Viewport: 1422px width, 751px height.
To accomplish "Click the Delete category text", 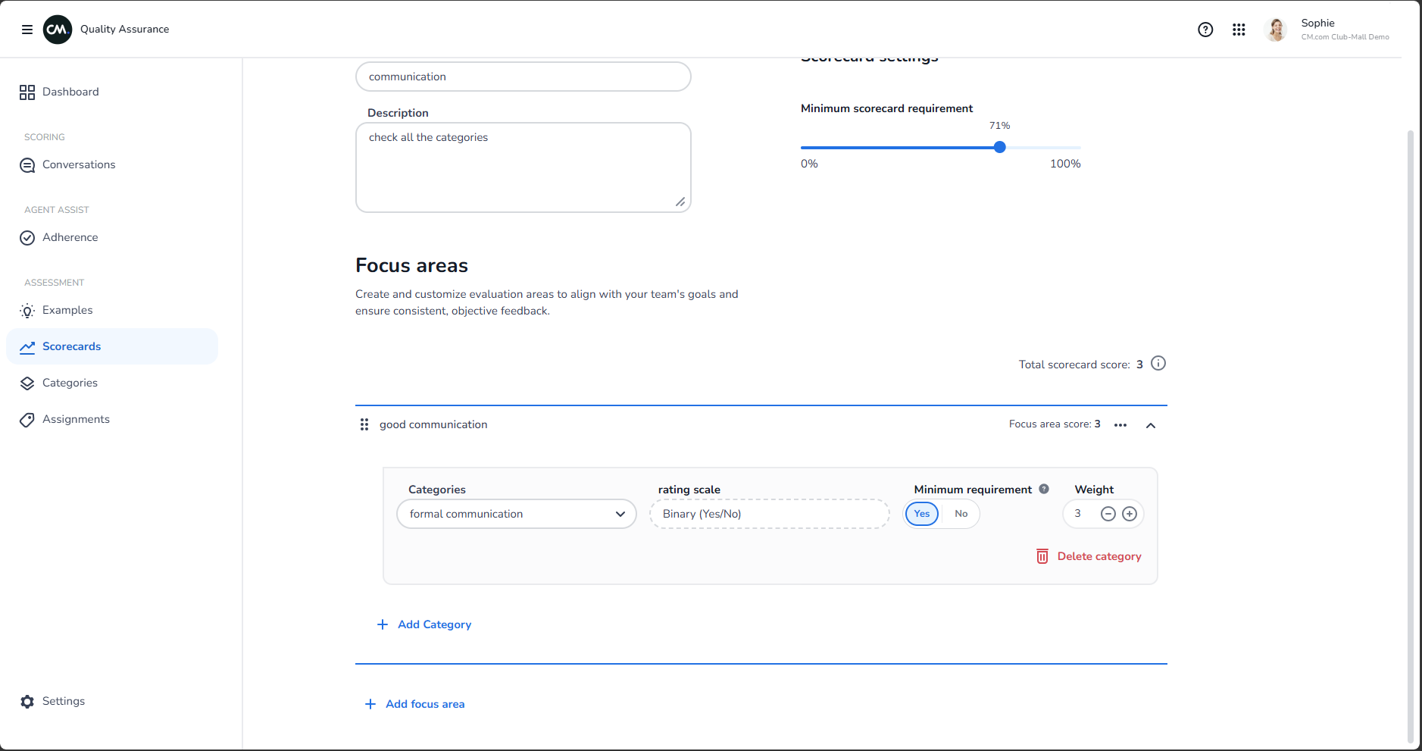I will [x=1099, y=556].
